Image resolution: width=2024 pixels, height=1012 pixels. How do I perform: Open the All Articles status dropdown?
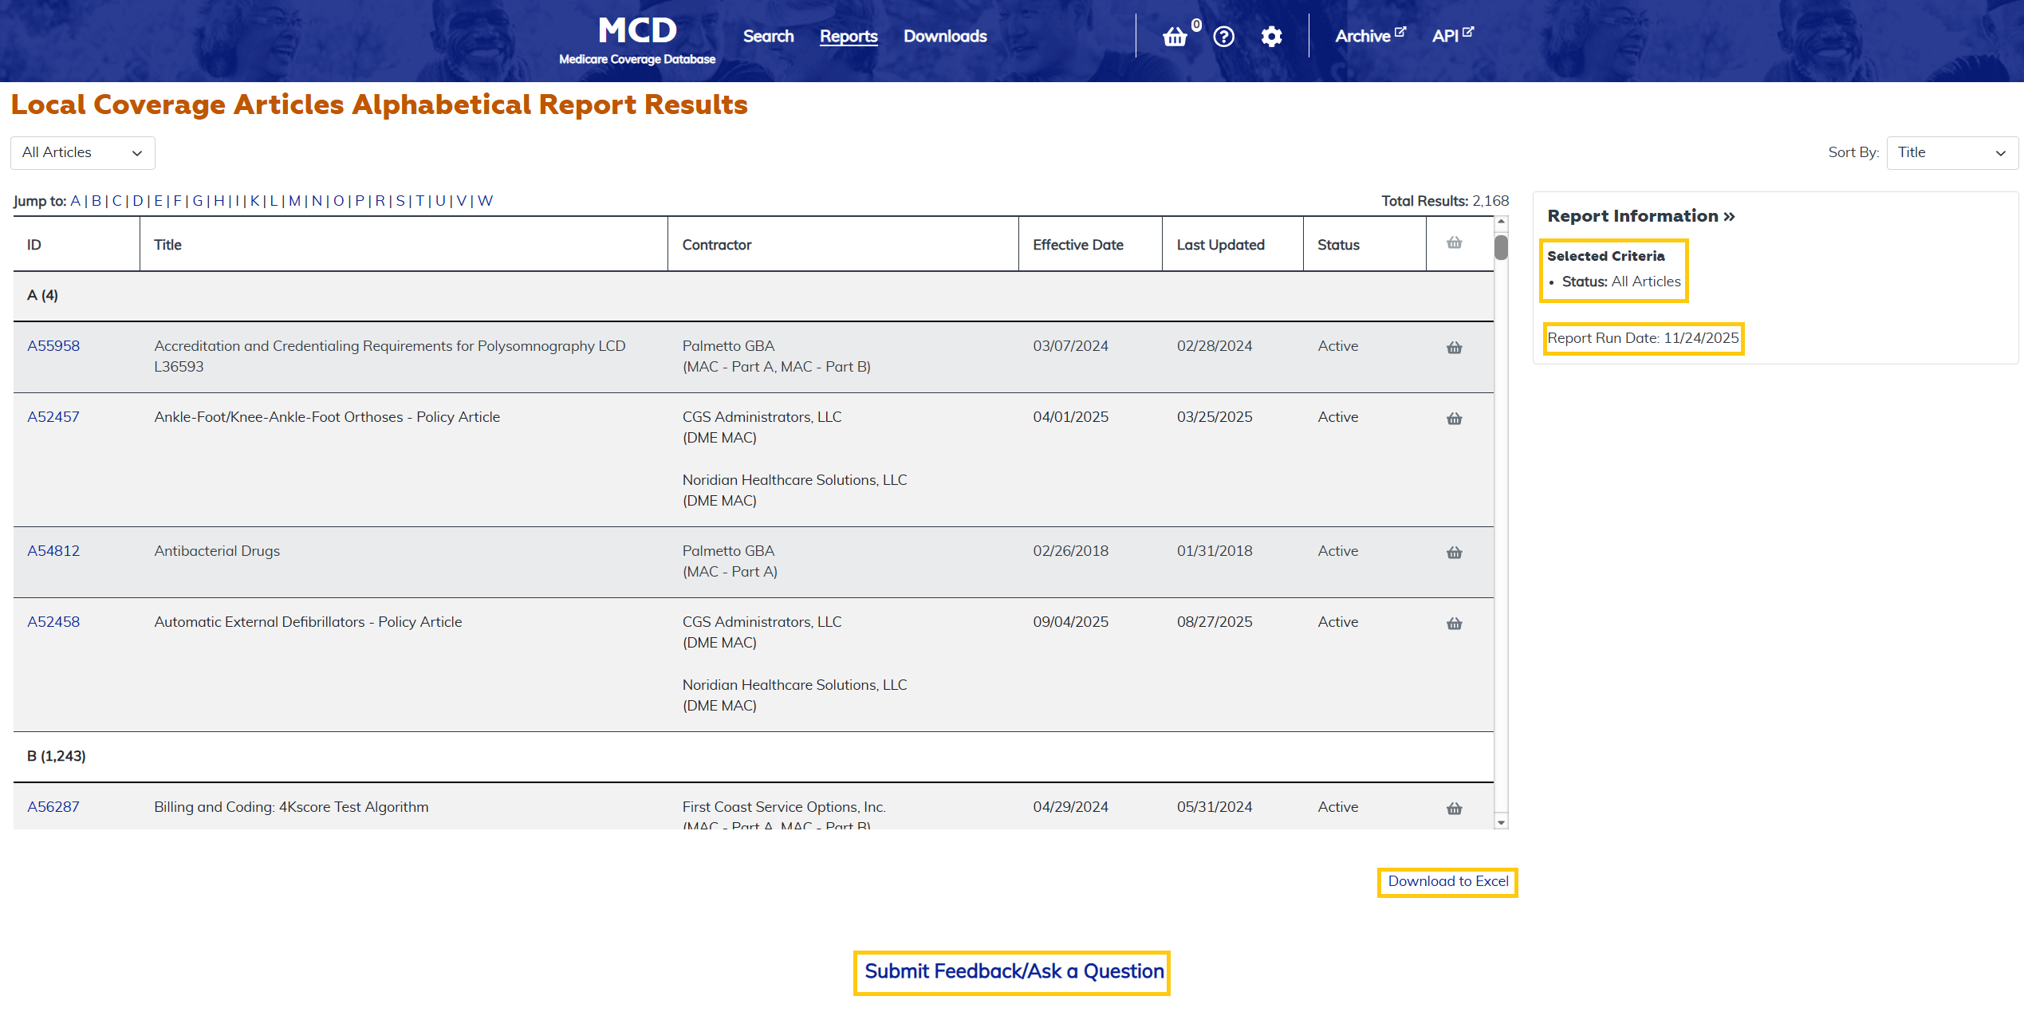pyautogui.click(x=82, y=152)
